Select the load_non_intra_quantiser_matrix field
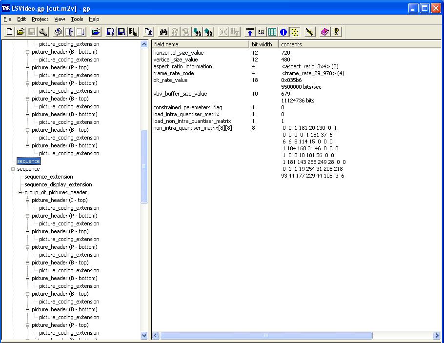This screenshot has height=343, width=444. [x=192, y=121]
